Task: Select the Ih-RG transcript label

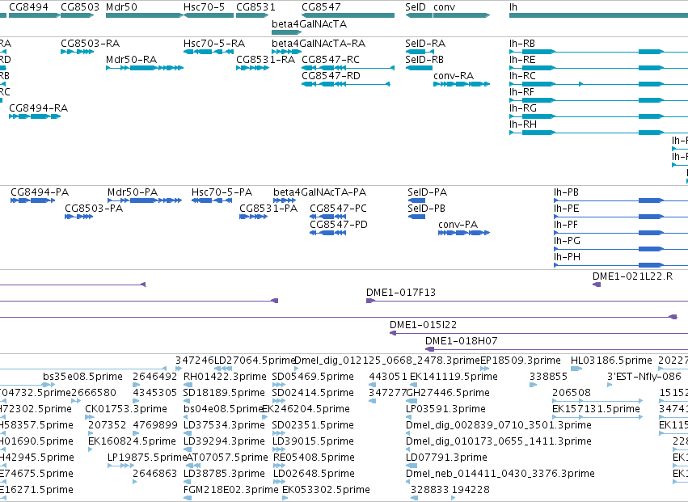Action: (x=522, y=108)
